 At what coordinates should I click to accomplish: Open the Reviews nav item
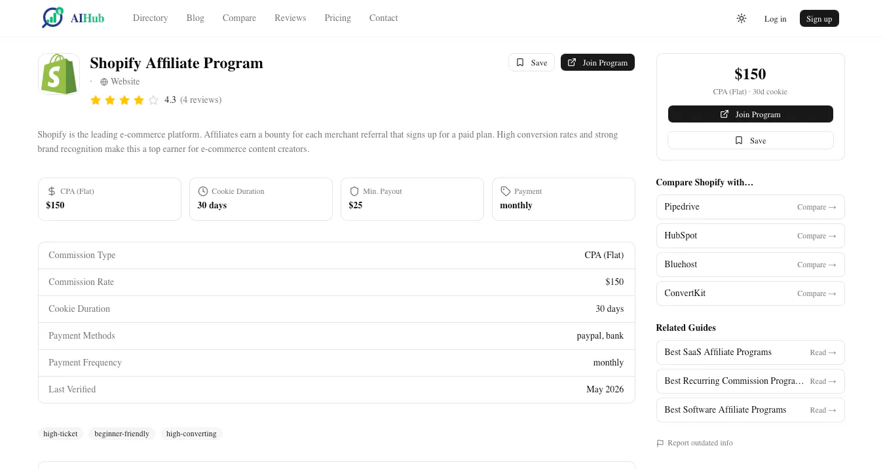click(x=290, y=18)
